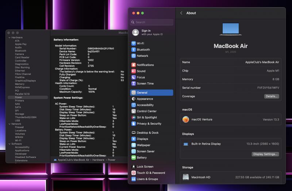This screenshot has width=292, height=191.
Task: Select Desktop & Dock in sidebar
Action: tap(147, 133)
